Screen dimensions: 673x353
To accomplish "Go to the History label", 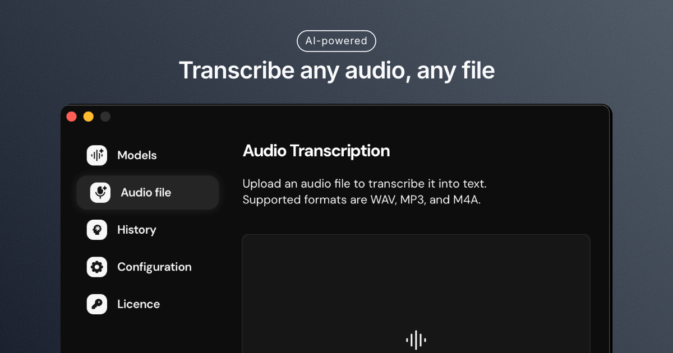I will coord(137,230).
